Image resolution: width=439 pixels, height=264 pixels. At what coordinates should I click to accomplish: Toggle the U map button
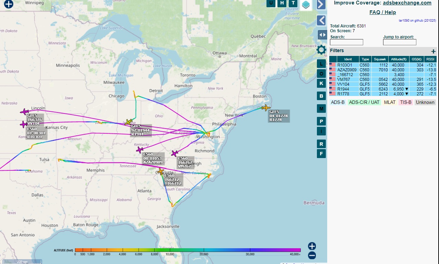pyautogui.click(x=271, y=3)
